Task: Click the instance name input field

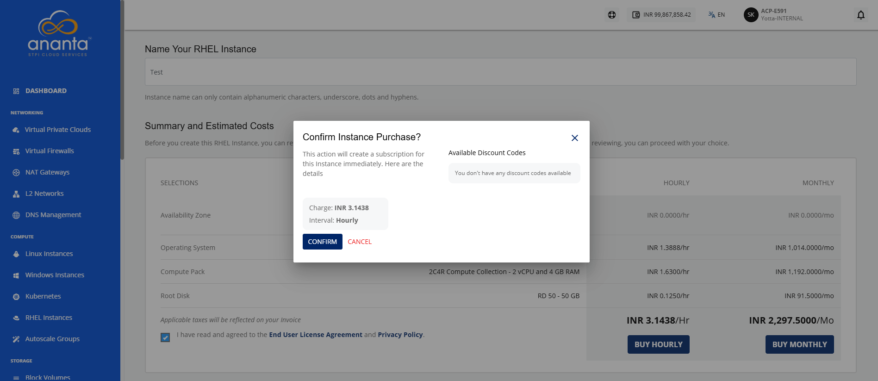Action: click(x=500, y=72)
